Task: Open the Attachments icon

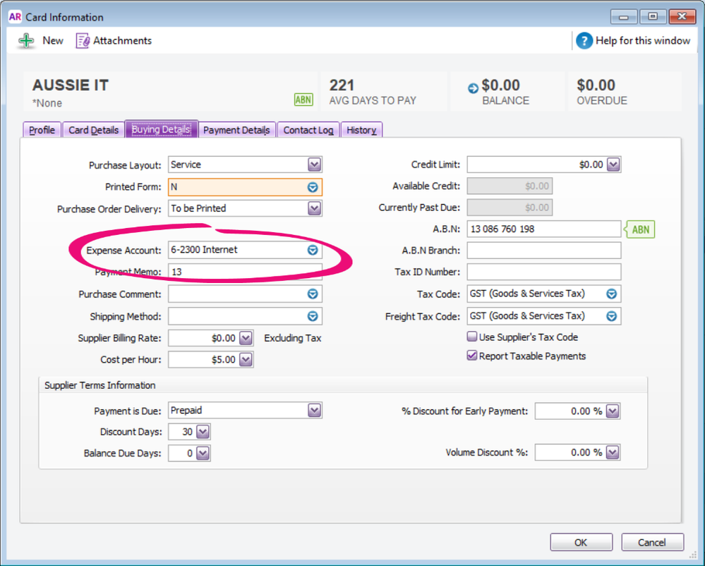Action: [83, 41]
